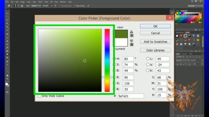Select the Magic Wand tool
Image resolution: width=209 pixels, height=117 pixels.
coord(7,24)
